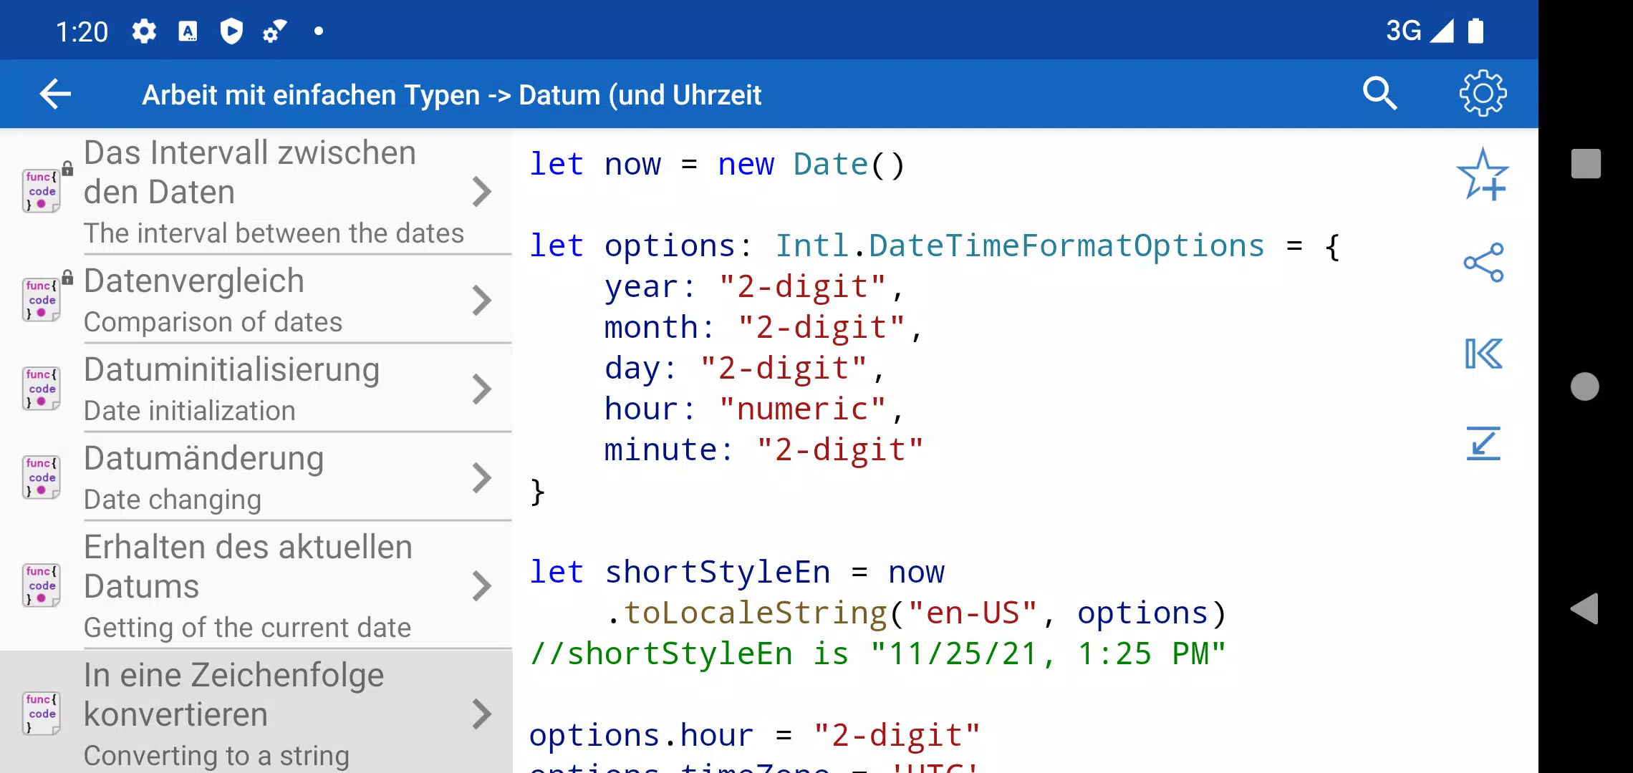Tap code line options.hour = "2-digit"

(754, 736)
